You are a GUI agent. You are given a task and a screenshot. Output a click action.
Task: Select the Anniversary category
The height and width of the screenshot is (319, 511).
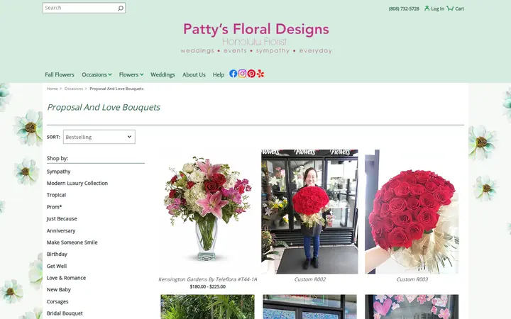[x=61, y=230]
